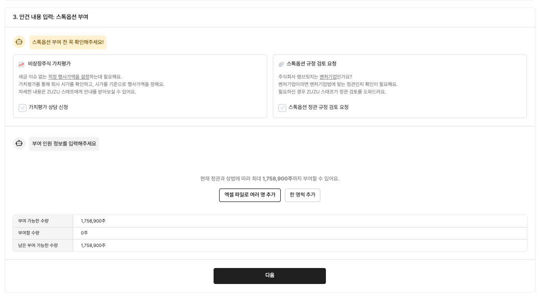The image size is (542, 302).
Task: Click the mascot icon beside 부여 인원 정보를 입력해주세요
Action: pyautogui.click(x=19, y=143)
